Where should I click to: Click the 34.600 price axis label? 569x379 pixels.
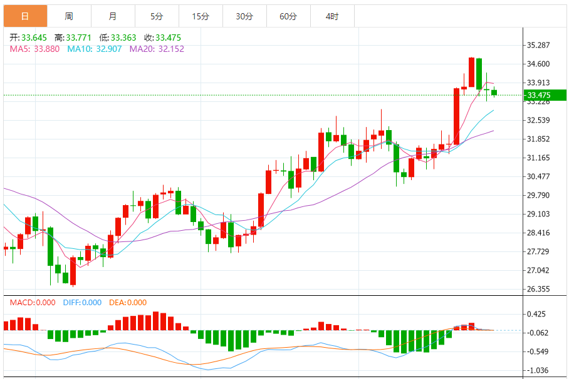538,64
